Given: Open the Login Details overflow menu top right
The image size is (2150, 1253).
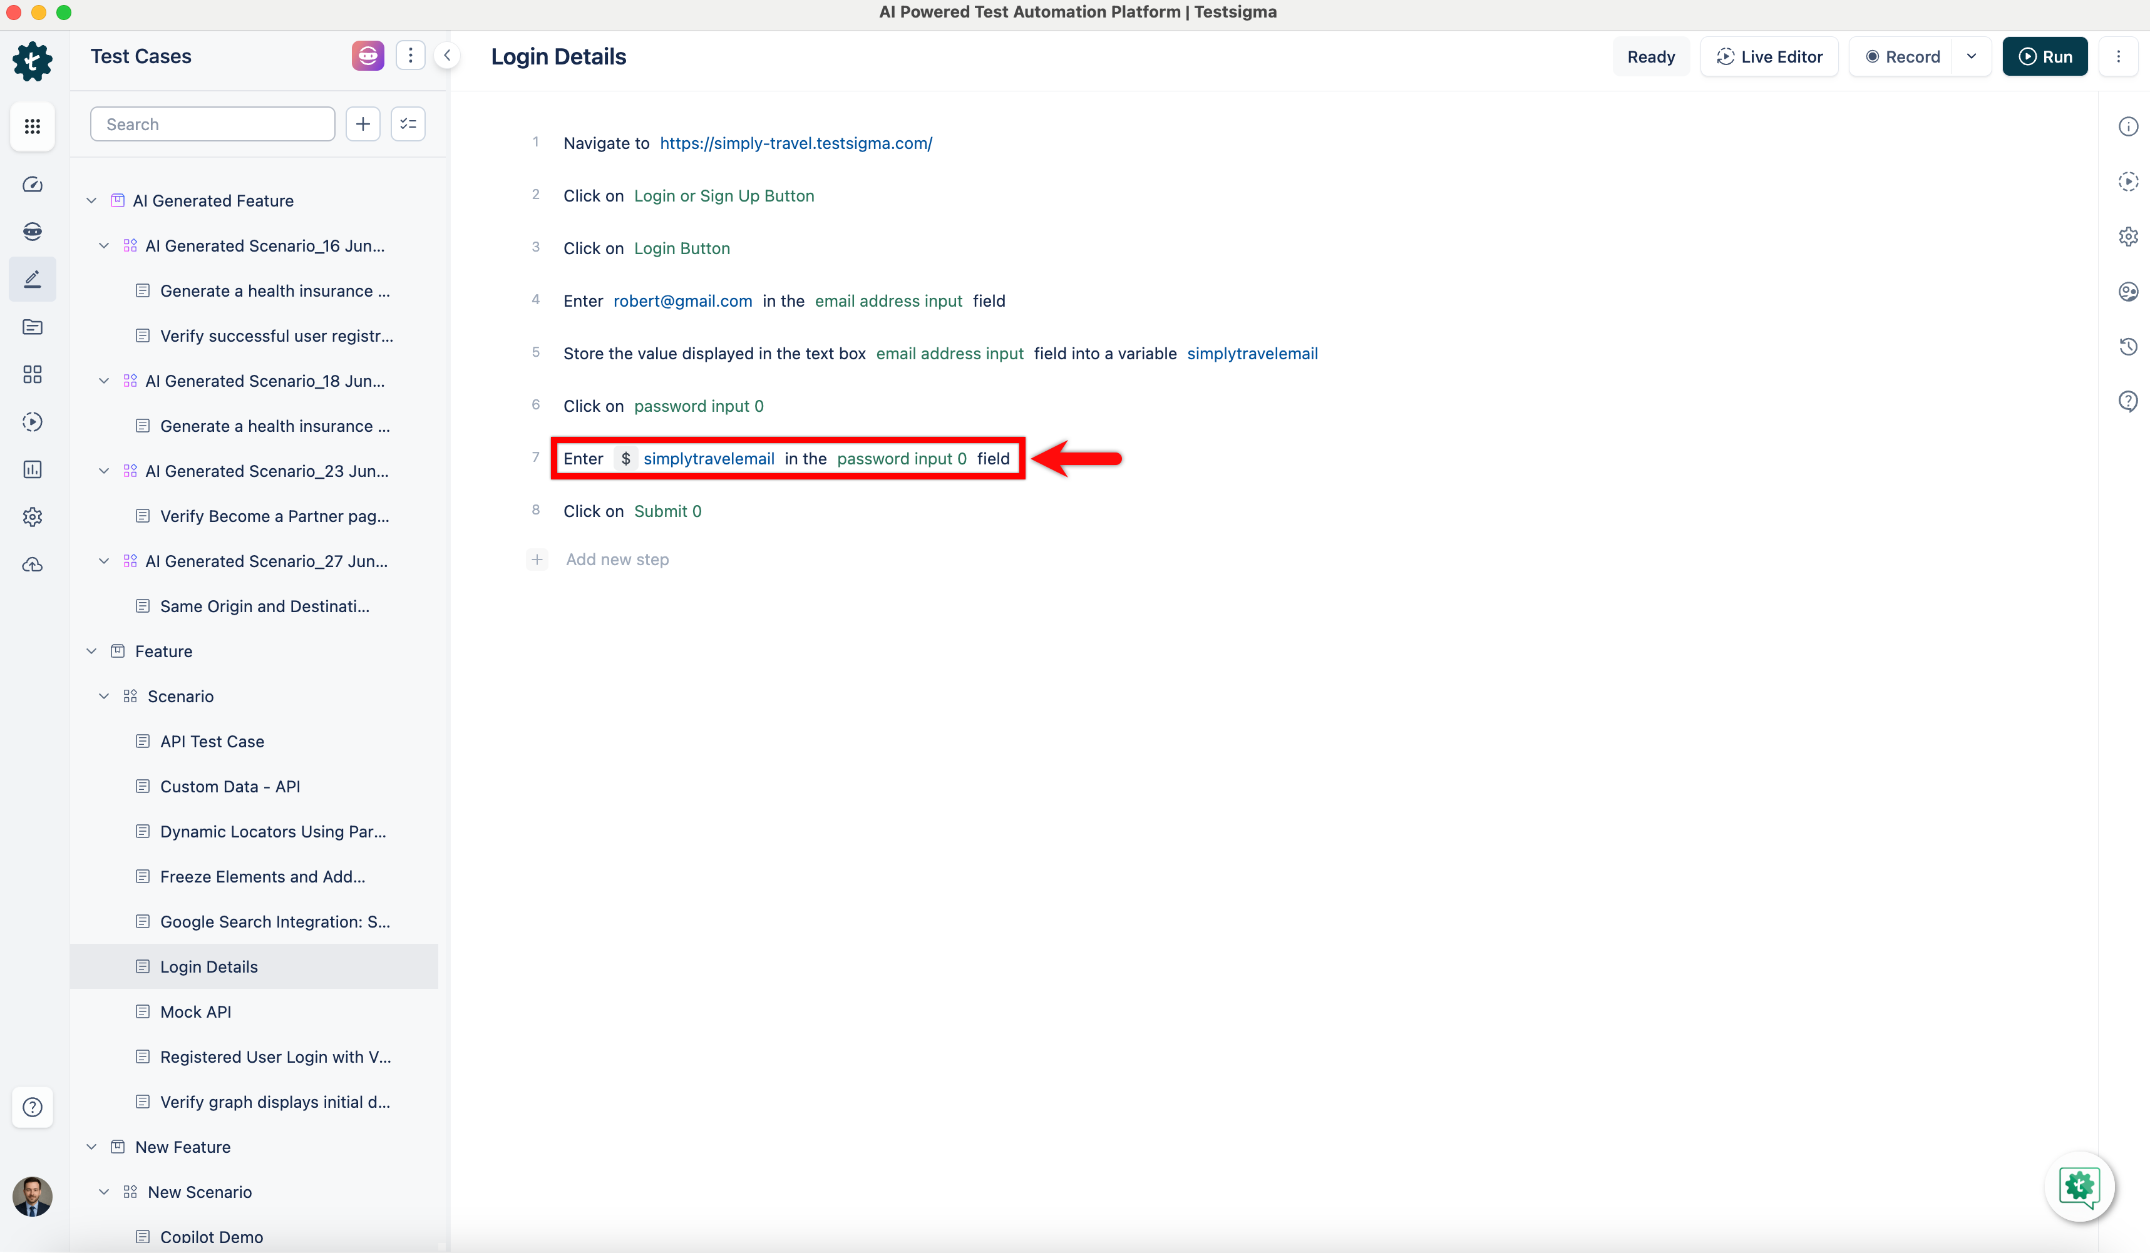Looking at the screenshot, I should coord(2119,56).
